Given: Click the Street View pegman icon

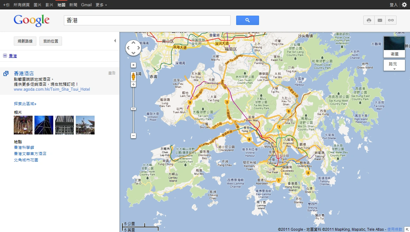Looking at the screenshot, I should pyautogui.click(x=133, y=76).
